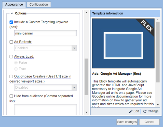Select the Appearance tab

pos(14,4)
